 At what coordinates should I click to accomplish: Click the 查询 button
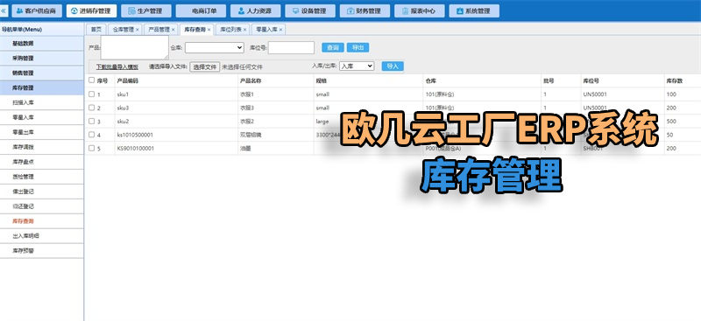[333, 48]
